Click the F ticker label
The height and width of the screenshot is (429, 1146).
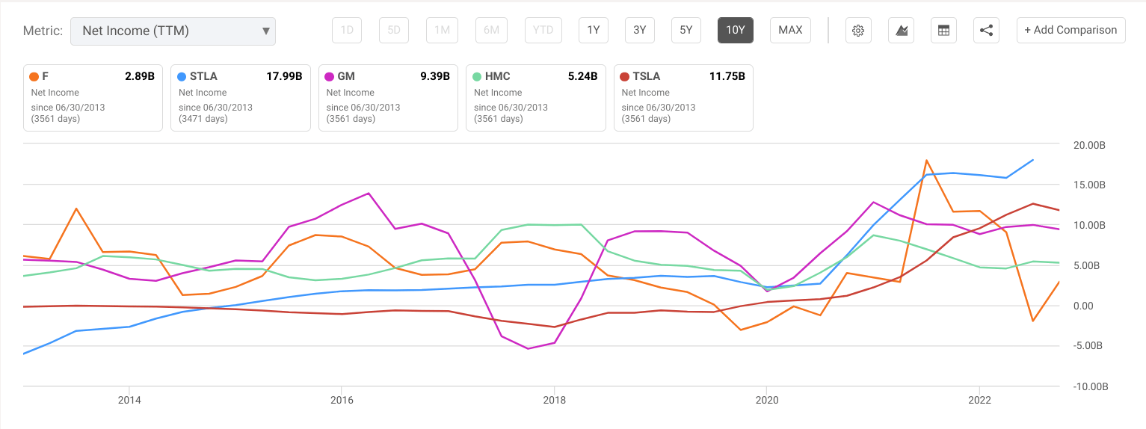pyautogui.click(x=46, y=76)
